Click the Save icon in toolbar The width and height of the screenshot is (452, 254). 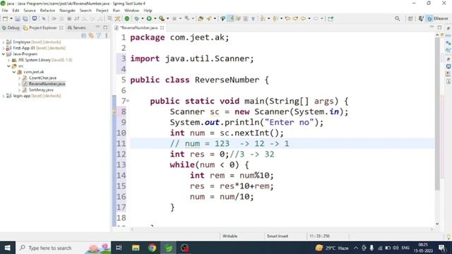(x=18, y=19)
